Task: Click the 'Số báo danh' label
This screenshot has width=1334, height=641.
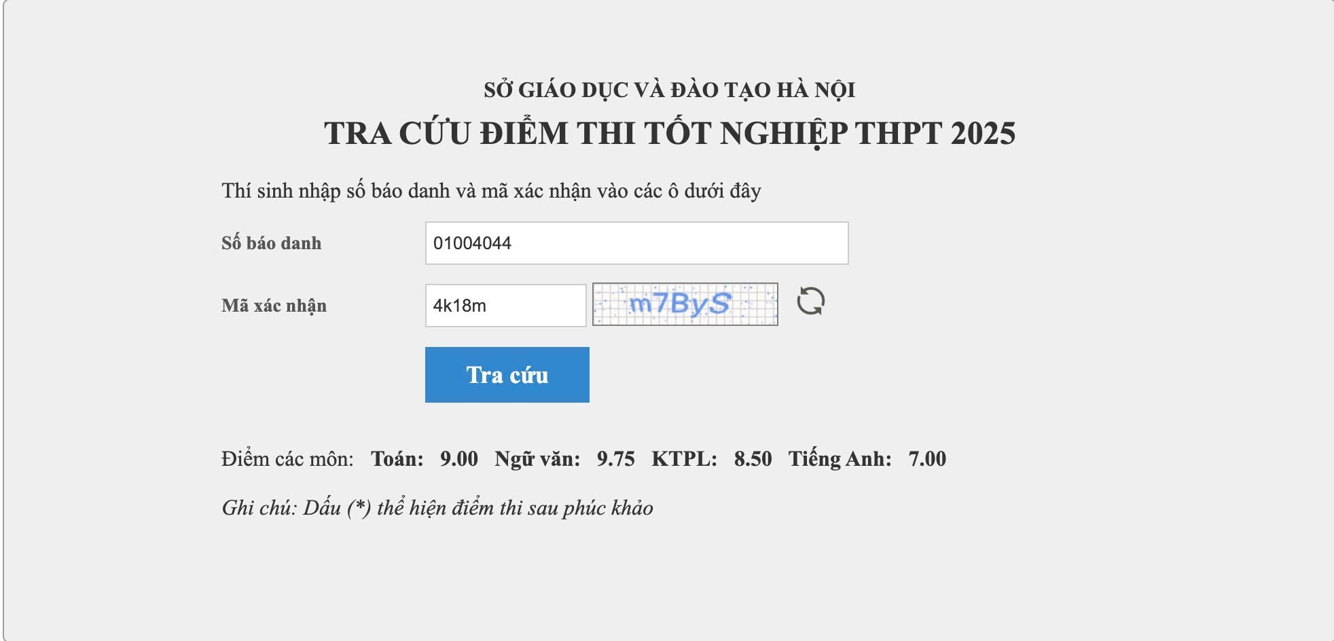Action: pyautogui.click(x=272, y=243)
